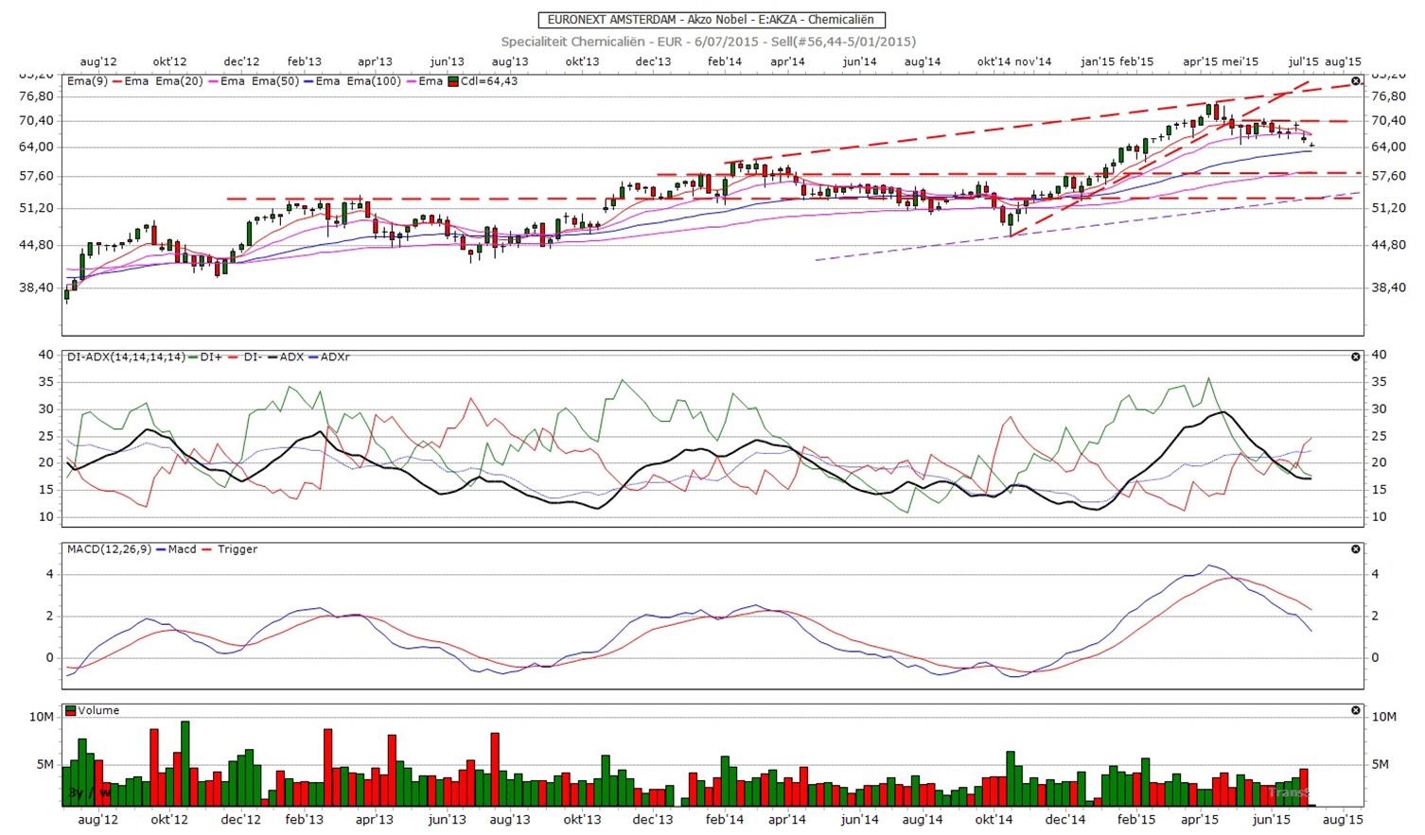The width and height of the screenshot is (1425, 835).
Task: Click the 10M label on the left volume axis
Action: pyautogui.click(x=41, y=717)
